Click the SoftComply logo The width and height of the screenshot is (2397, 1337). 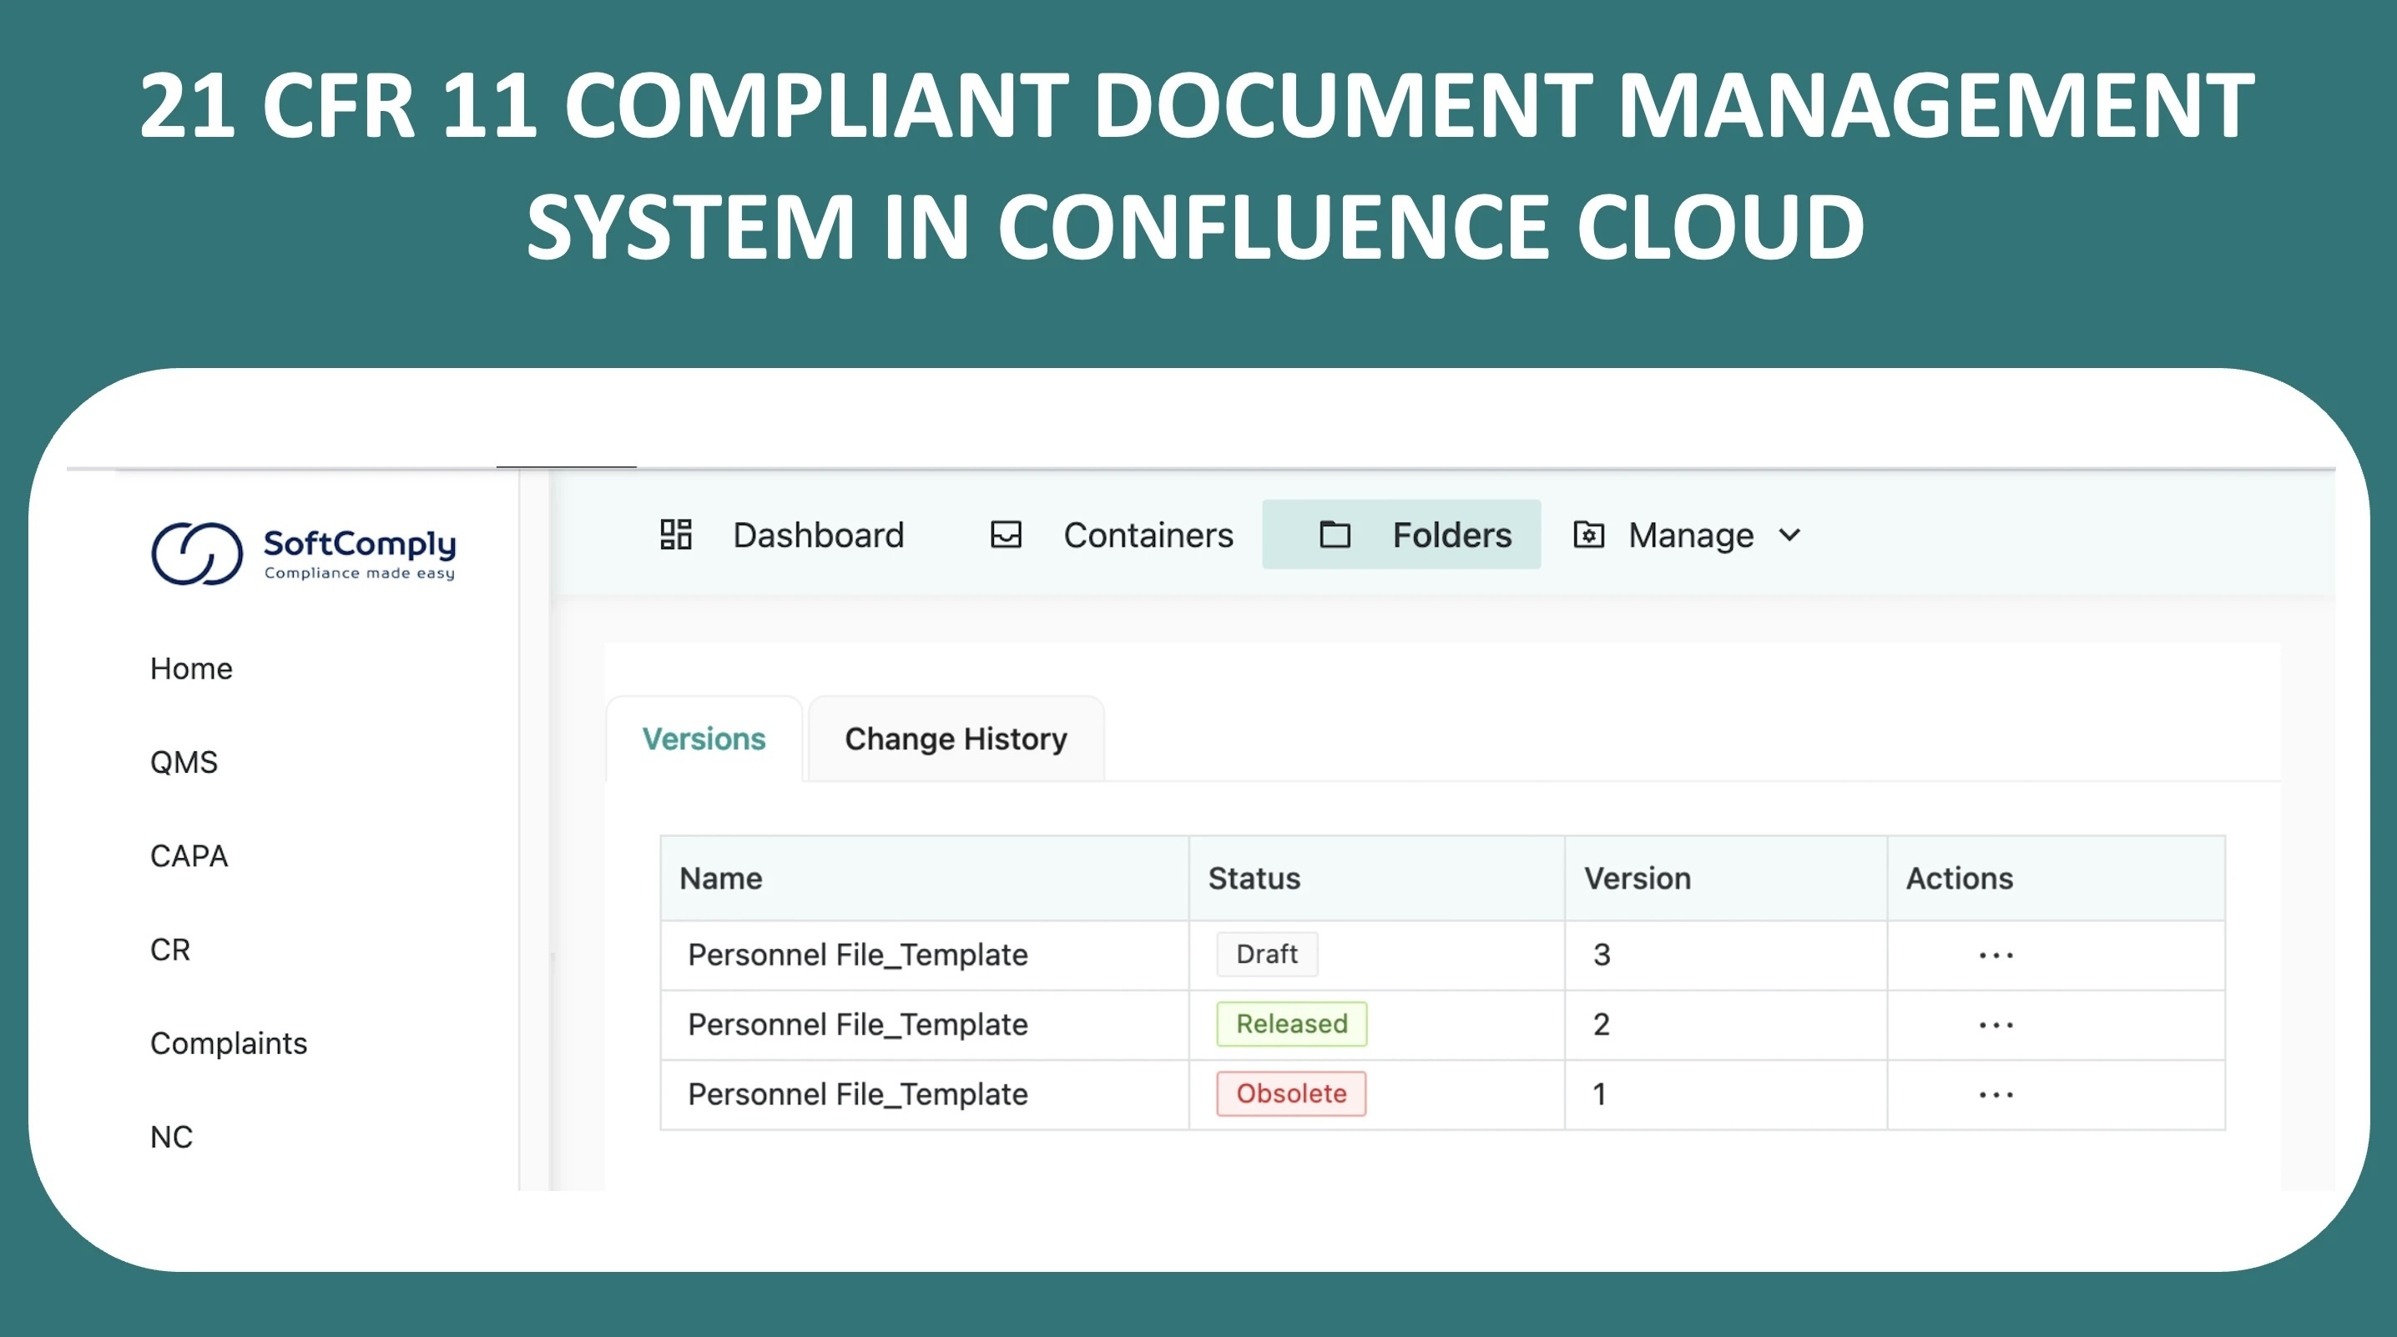click(x=303, y=552)
